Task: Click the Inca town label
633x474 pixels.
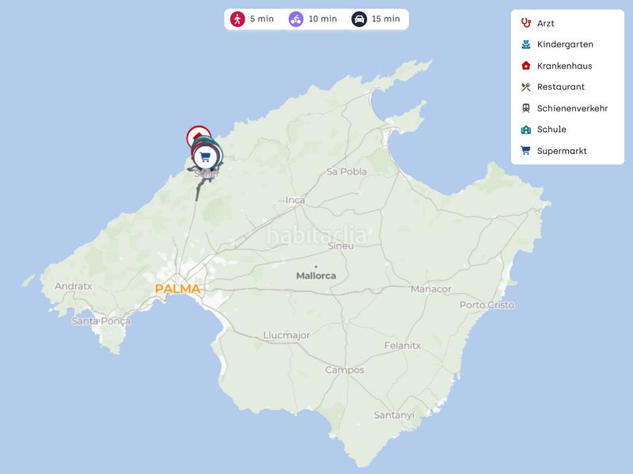Action: [295, 201]
